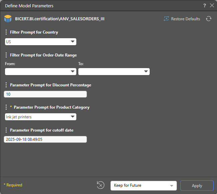Click the refresh icon next to Restore Defaults

coord(209,19)
